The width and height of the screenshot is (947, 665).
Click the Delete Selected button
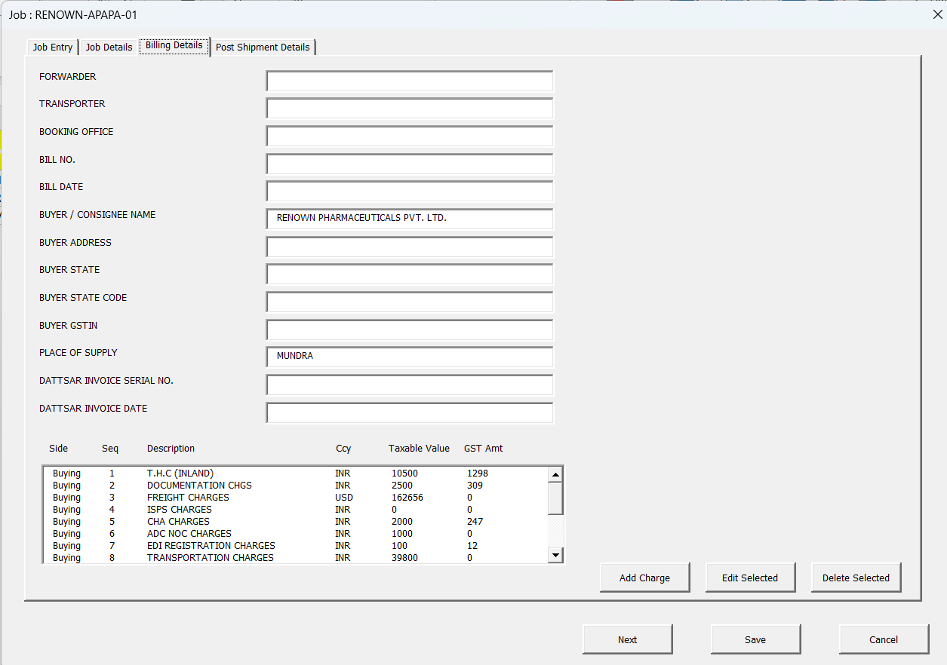tap(856, 578)
